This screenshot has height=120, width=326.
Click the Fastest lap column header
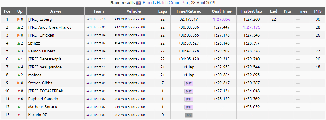(252, 11)
